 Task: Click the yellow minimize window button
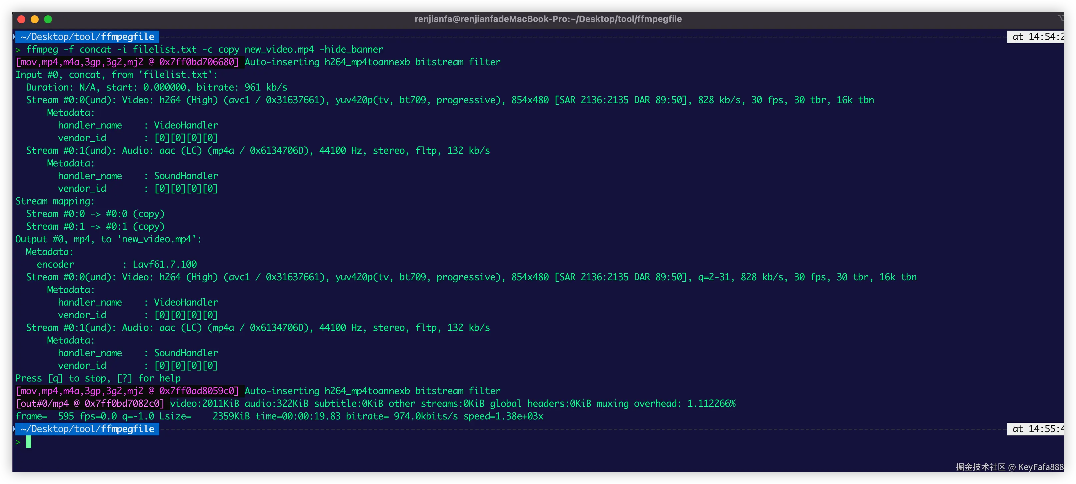pos(35,19)
